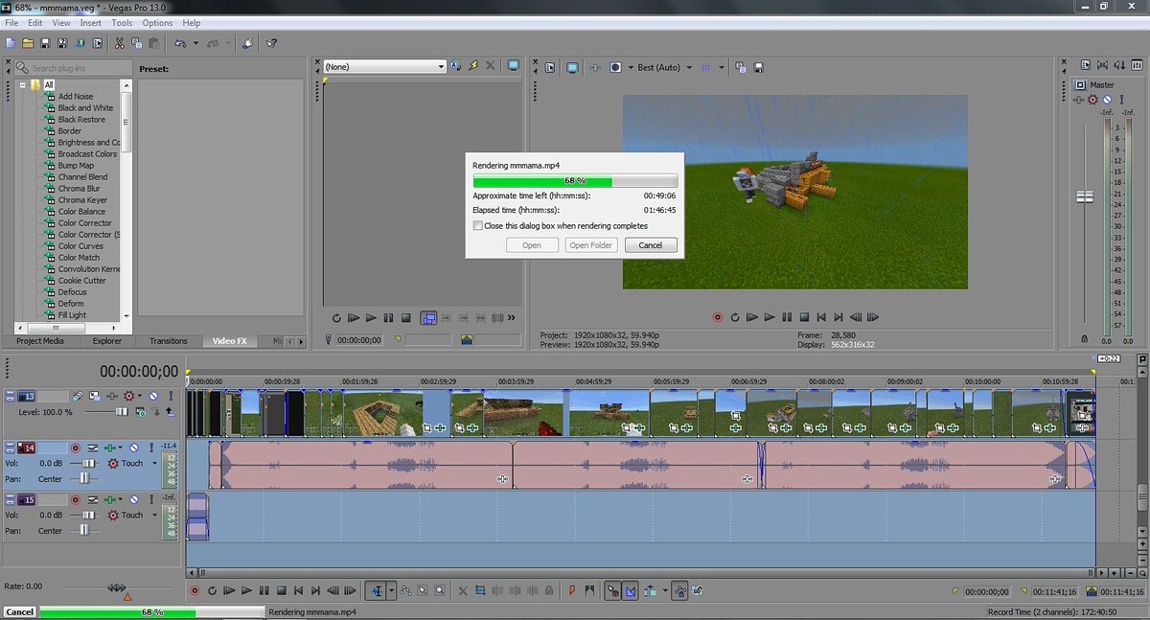Open the Touch automation dropdown on track 14
Viewport: 1150px width, 620px height.
point(154,463)
